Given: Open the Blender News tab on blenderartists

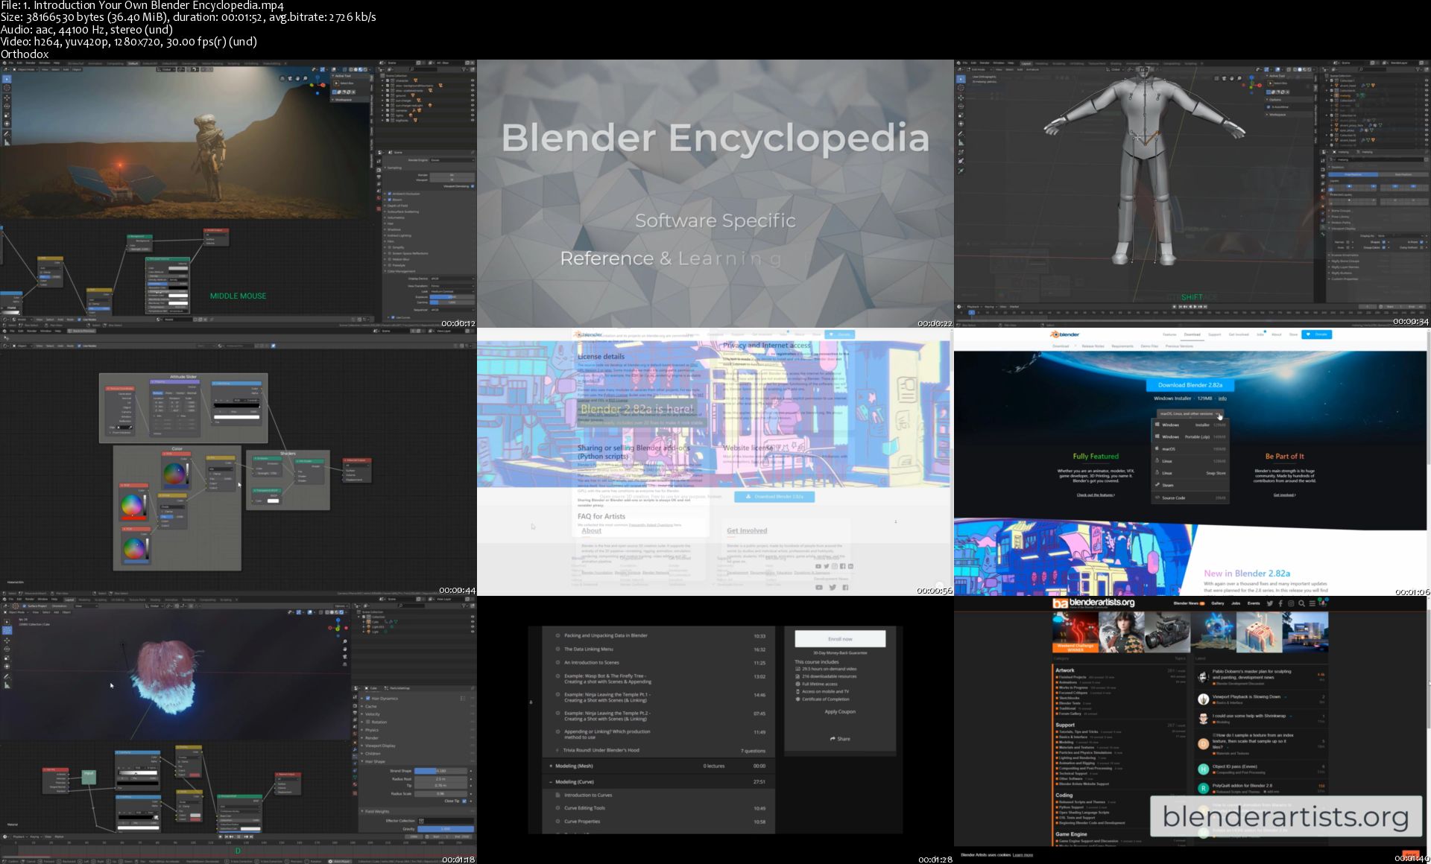Looking at the screenshot, I should pyautogui.click(x=1187, y=603).
